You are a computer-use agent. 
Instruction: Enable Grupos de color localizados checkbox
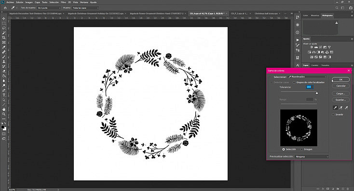pyautogui.click(x=294, y=82)
